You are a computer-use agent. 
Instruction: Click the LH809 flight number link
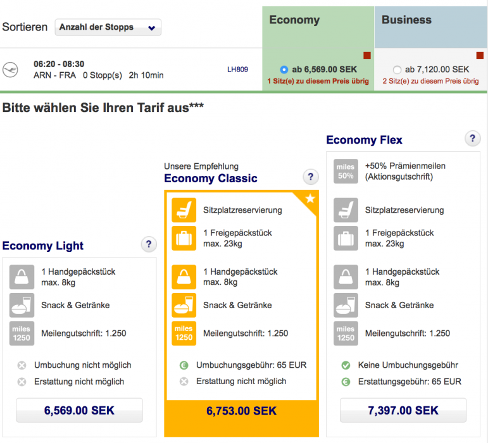tap(237, 70)
